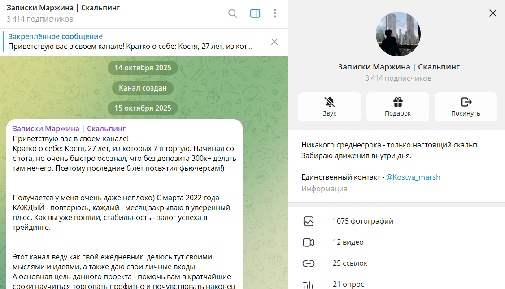Click the video camera icon
Screen dimensions: 505x289
tap(309, 242)
